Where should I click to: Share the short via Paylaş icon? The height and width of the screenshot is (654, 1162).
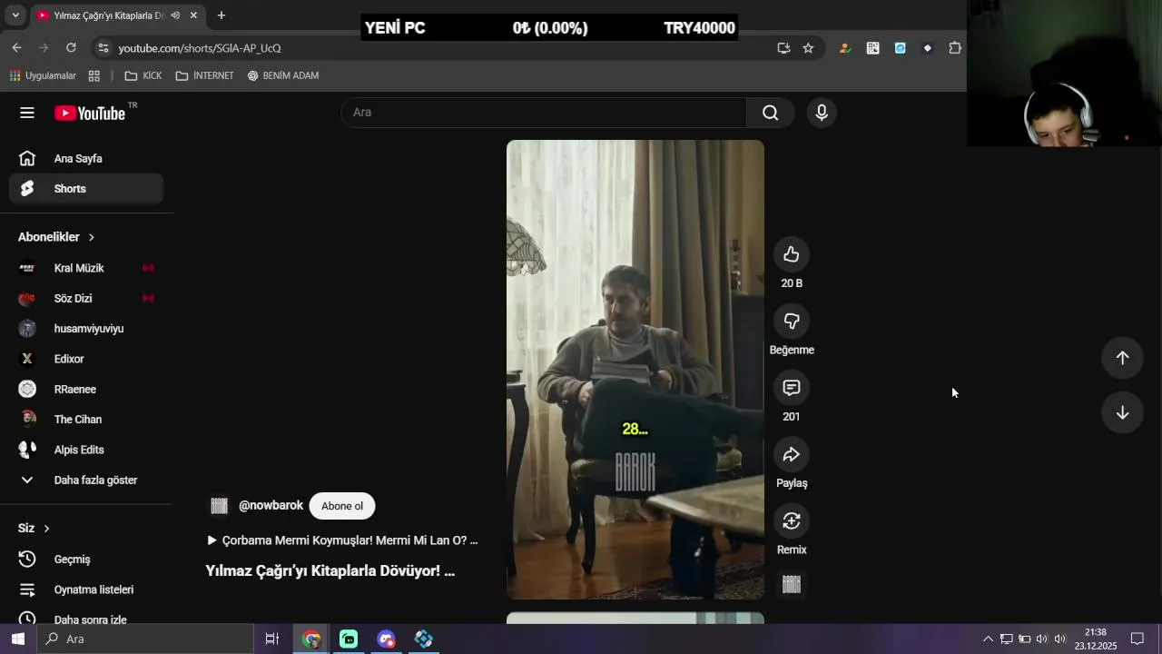click(x=792, y=454)
